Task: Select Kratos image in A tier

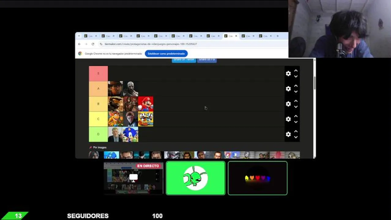Action: (x=131, y=89)
